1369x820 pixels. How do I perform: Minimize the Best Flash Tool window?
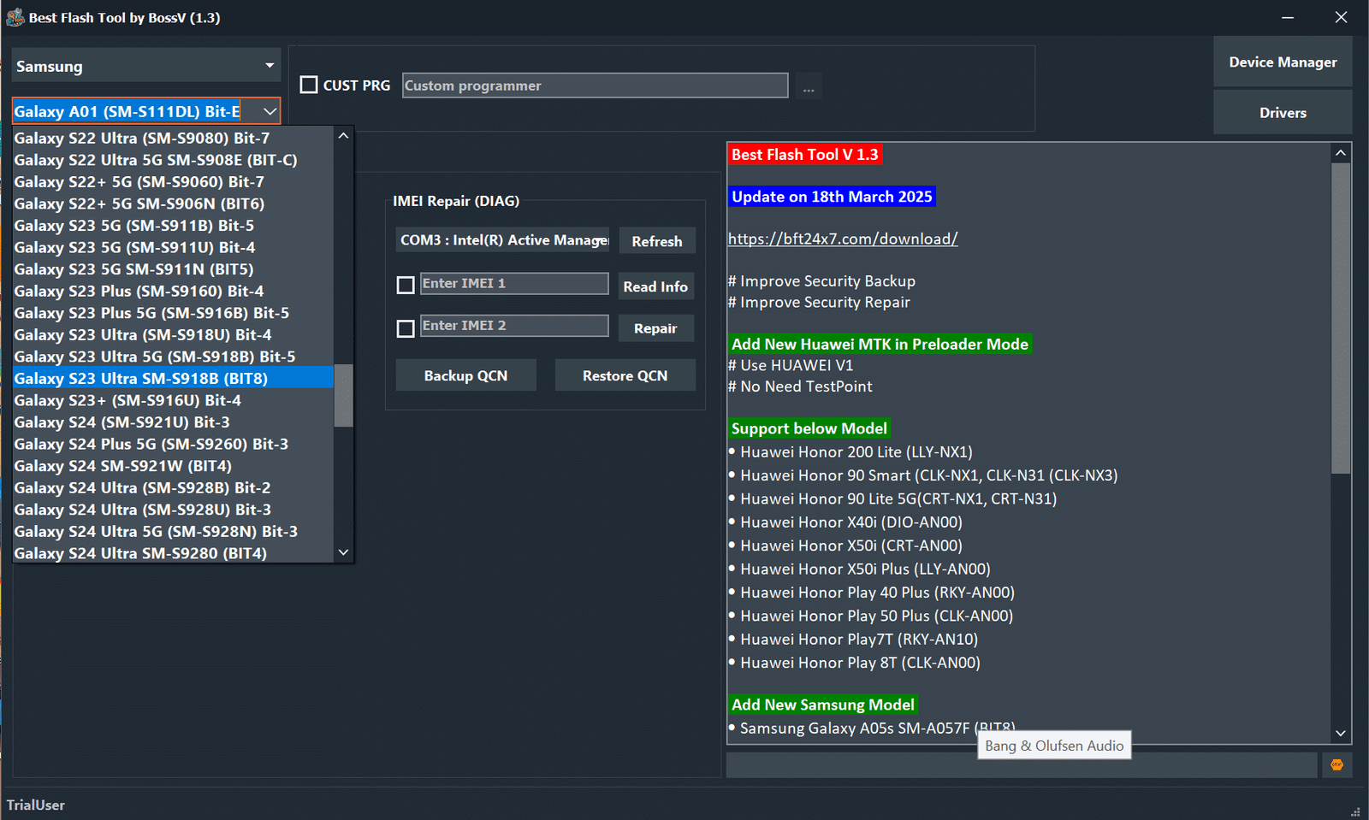(1288, 17)
